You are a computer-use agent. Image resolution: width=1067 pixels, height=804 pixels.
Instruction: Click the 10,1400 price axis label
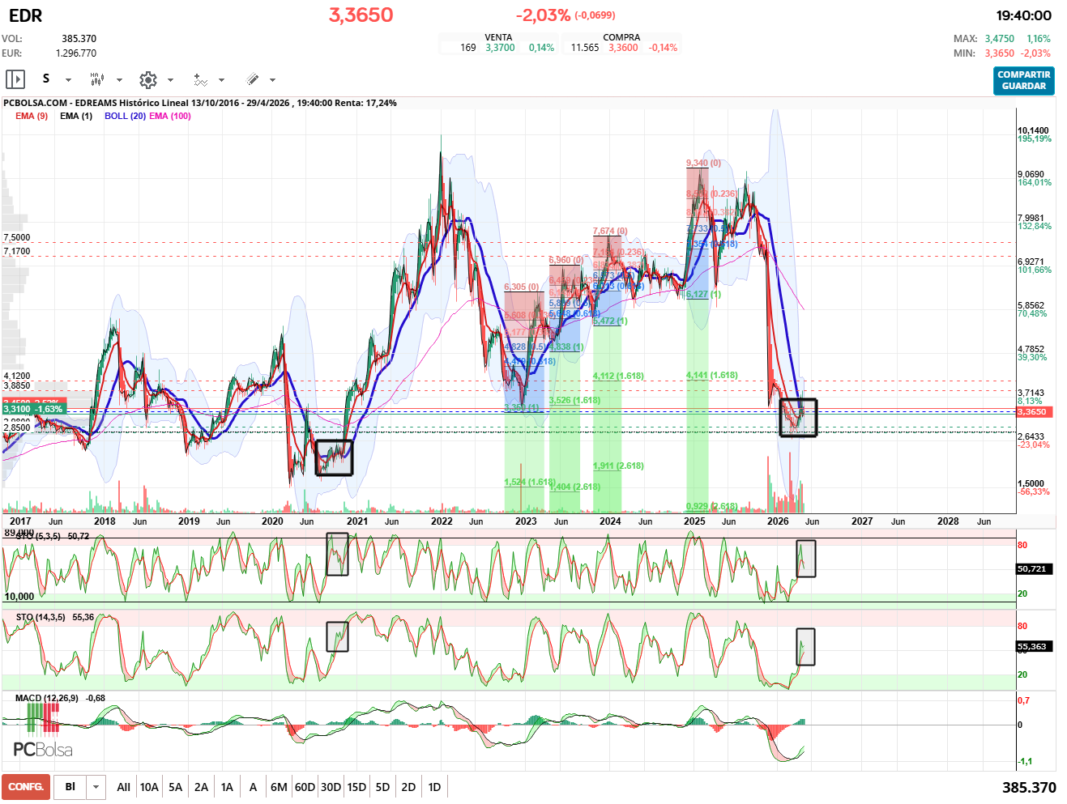click(x=1033, y=130)
